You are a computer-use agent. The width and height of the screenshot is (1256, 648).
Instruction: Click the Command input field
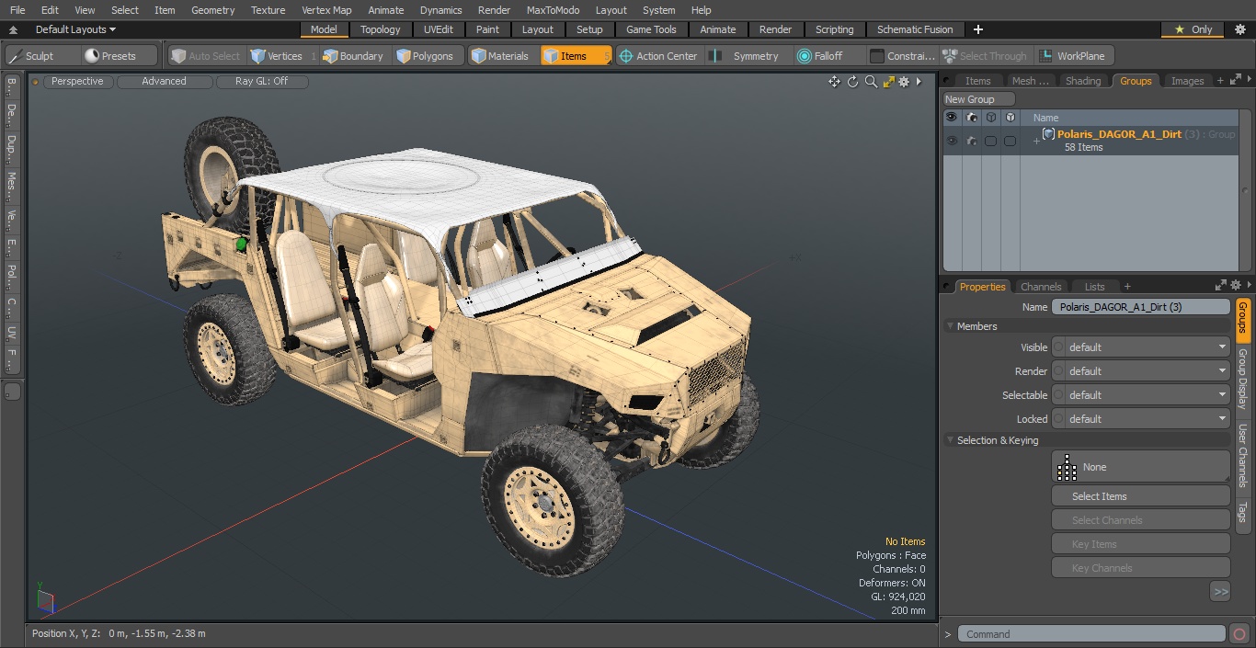[1090, 633]
